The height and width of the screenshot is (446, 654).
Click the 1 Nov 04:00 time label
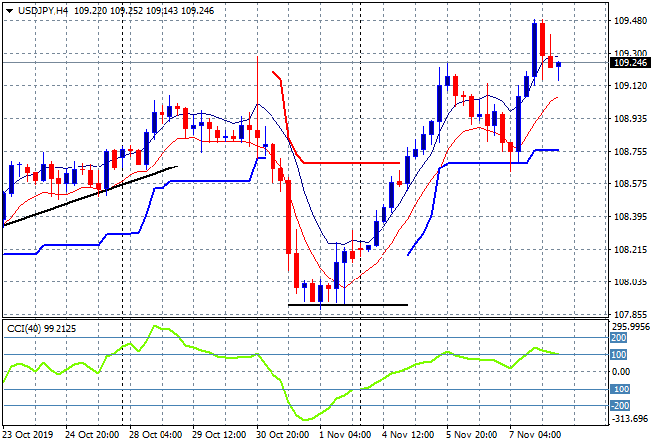click(345, 435)
